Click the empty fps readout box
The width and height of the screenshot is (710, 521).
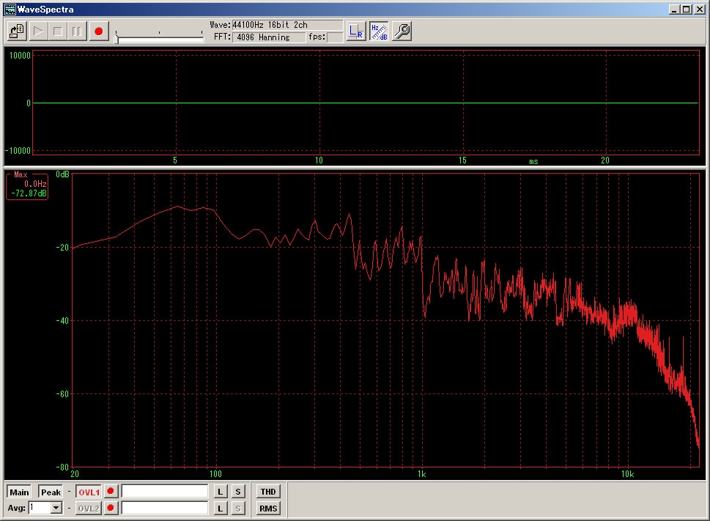[335, 37]
